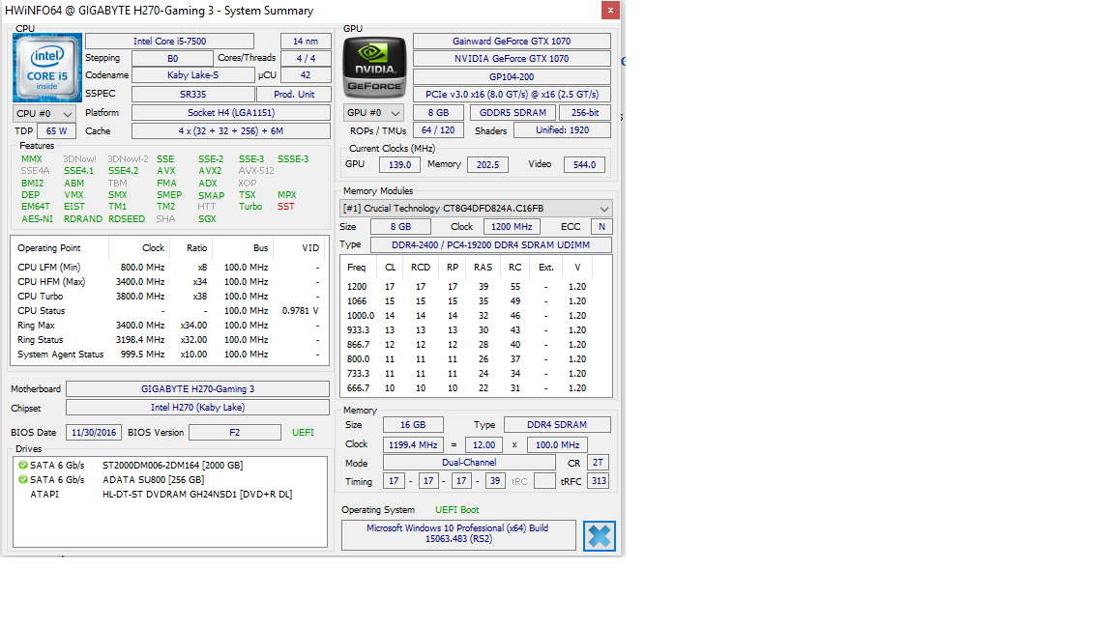1114x626 pixels.
Task: Click the NVIDIA GeForce logo
Action: pos(374,68)
